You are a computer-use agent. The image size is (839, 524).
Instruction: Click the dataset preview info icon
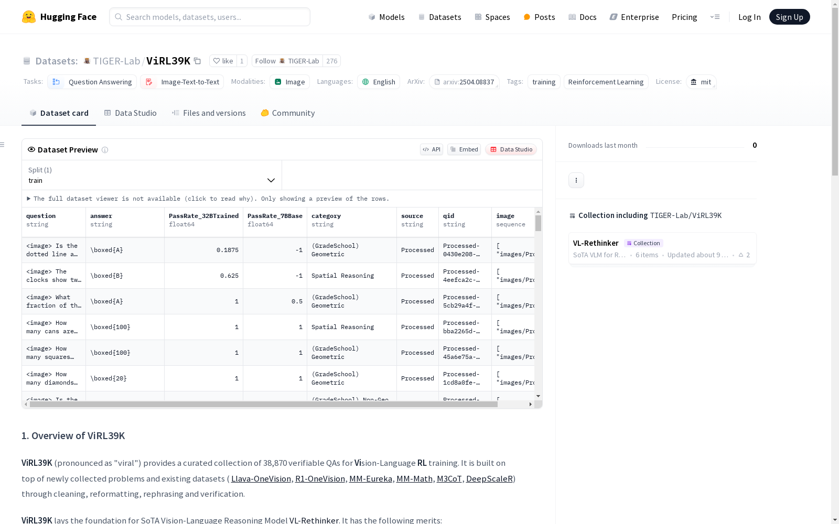tap(105, 150)
